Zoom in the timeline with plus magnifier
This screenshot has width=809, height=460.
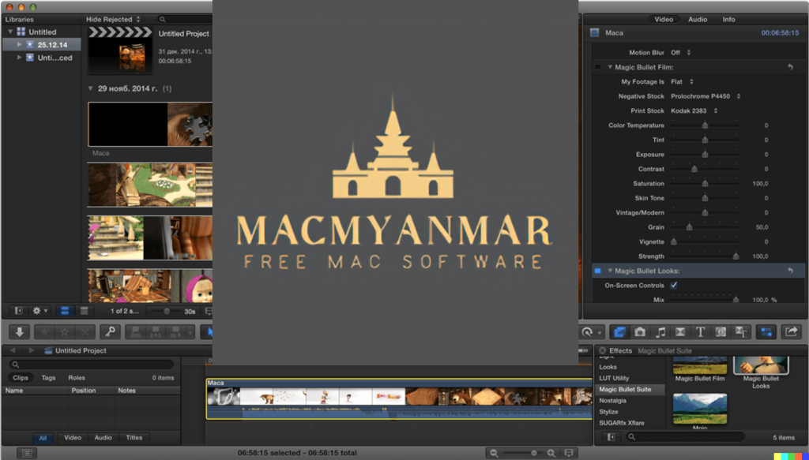coord(551,453)
